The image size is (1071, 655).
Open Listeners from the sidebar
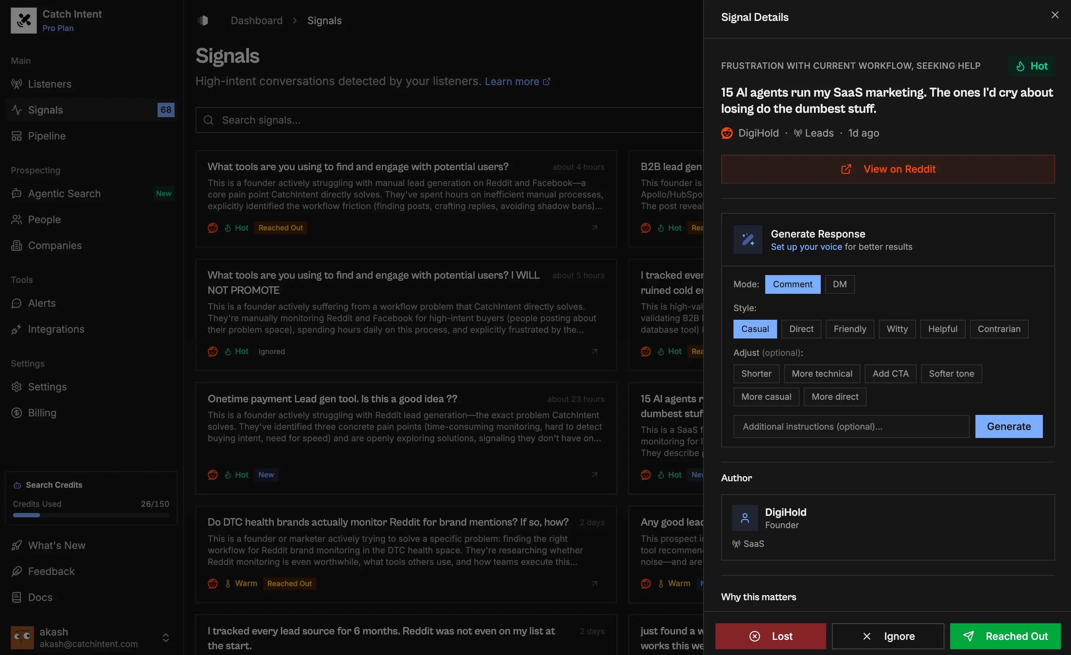click(x=49, y=84)
